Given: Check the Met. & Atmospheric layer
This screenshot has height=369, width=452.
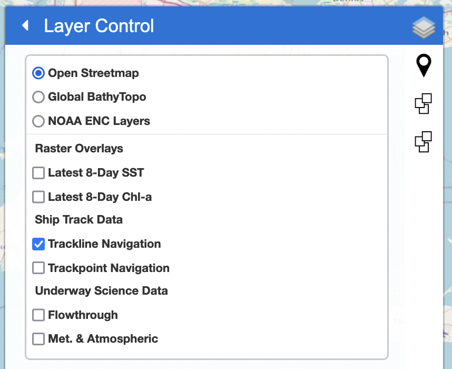Looking at the screenshot, I should pyautogui.click(x=38, y=339).
